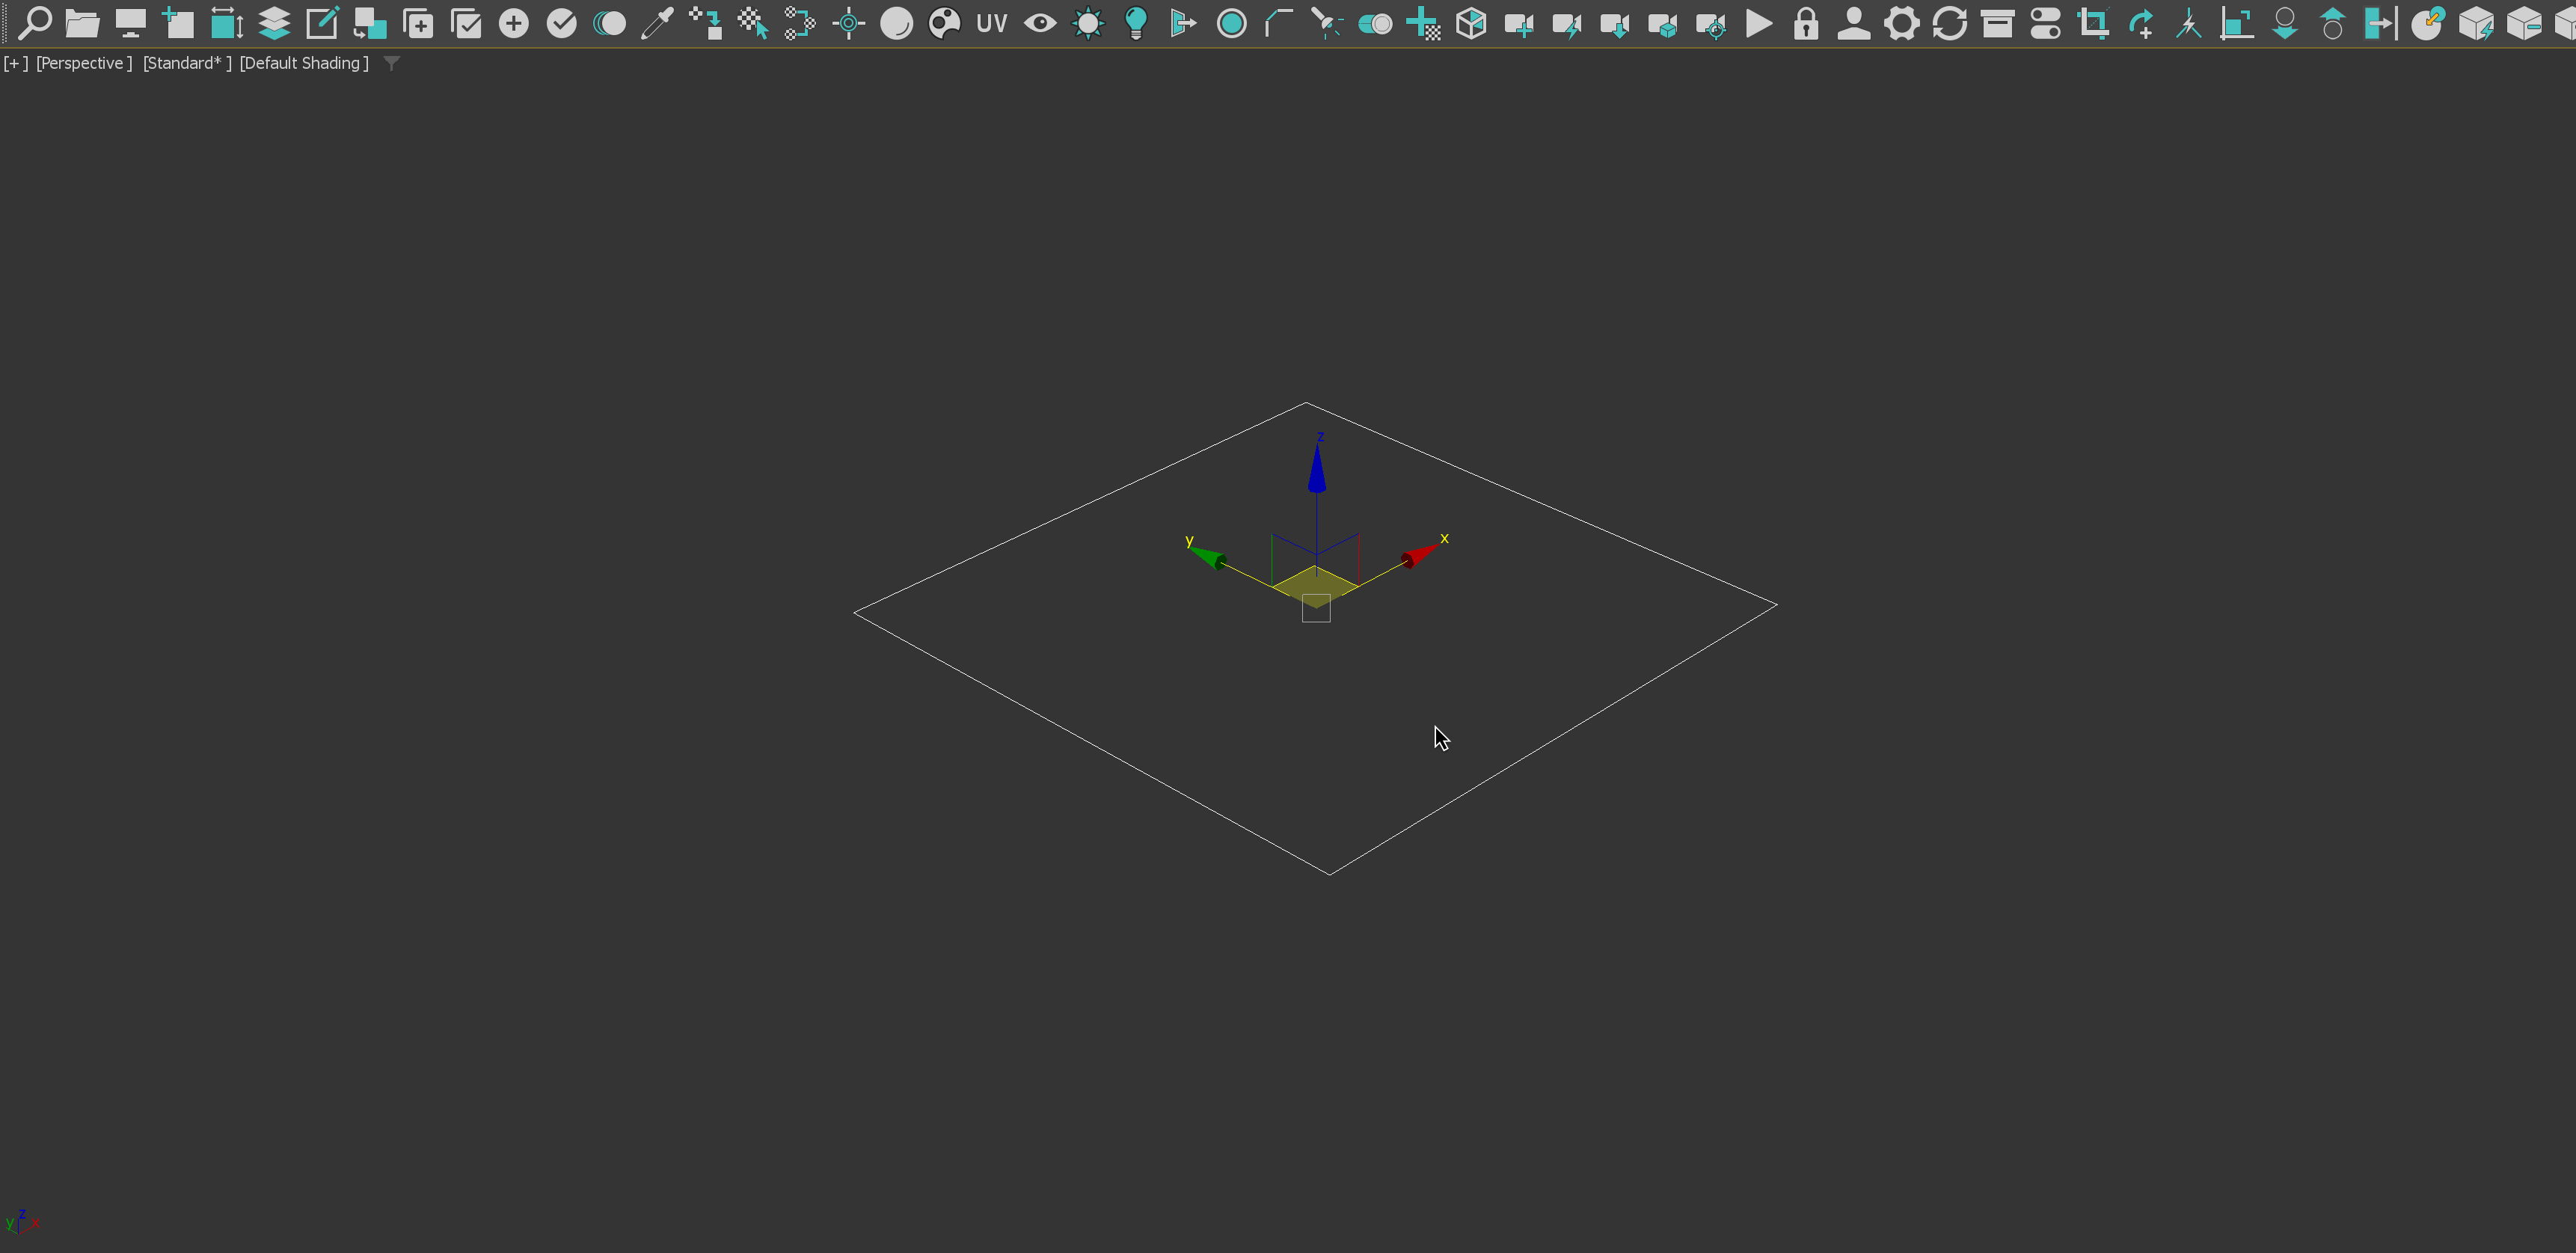Click the overlapping circles icon
This screenshot has height=1253, width=2576.
[609, 22]
